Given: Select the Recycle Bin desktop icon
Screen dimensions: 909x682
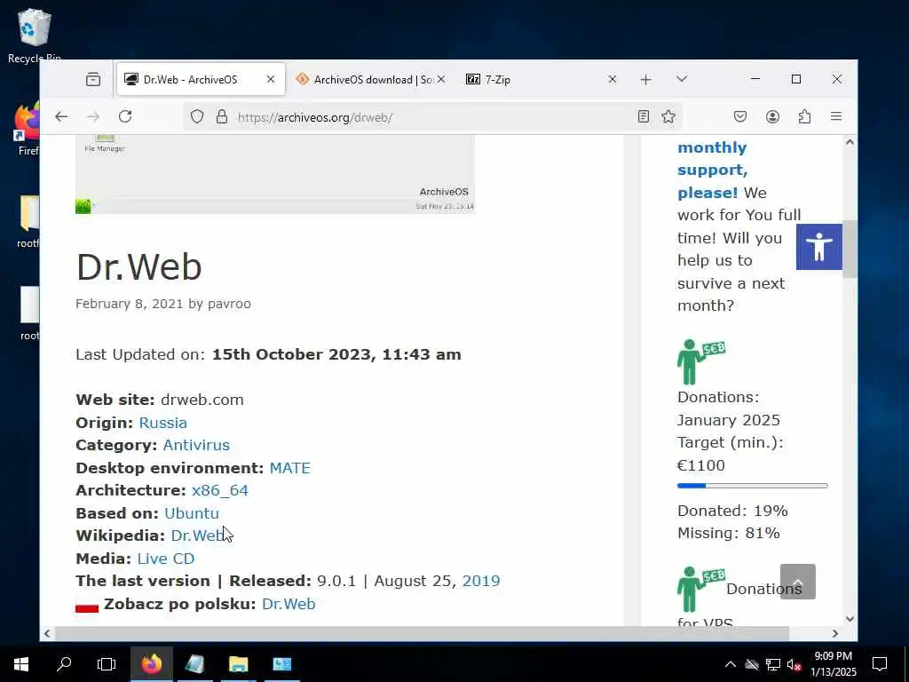Looking at the screenshot, I should (x=35, y=36).
